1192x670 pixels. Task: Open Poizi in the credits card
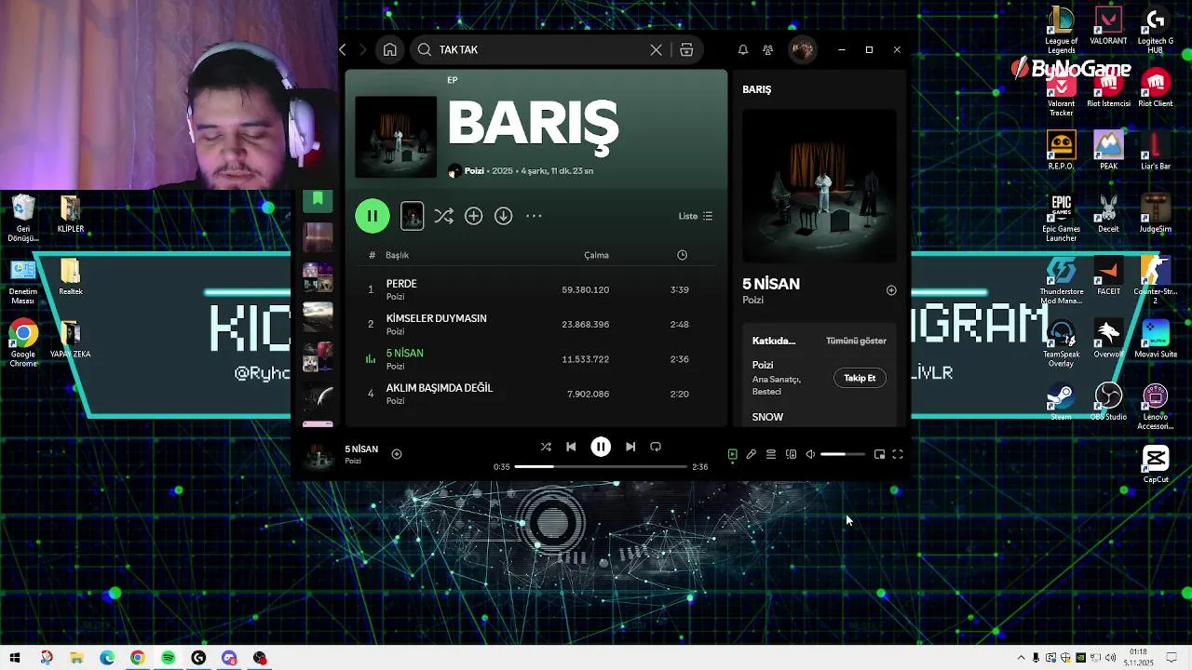(763, 365)
